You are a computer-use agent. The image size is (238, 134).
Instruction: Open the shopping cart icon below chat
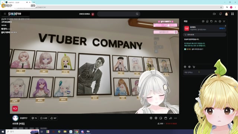coord(194,67)
